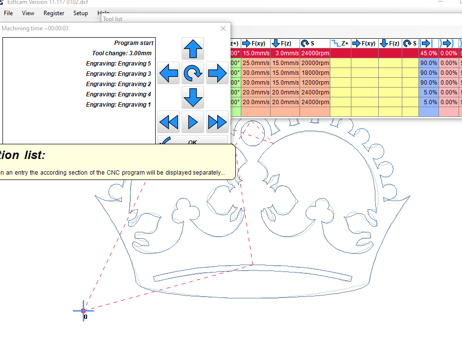Click second F(xy) column header after Z+

[365, 44]
